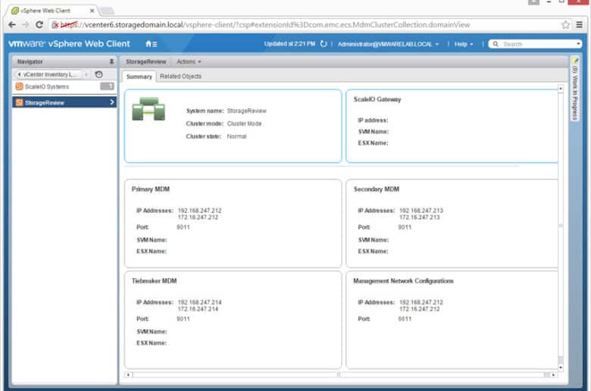Click horizontal scrollbar right arrow
The width and height of the screenshot is (591, 391).
click(553, 375)
